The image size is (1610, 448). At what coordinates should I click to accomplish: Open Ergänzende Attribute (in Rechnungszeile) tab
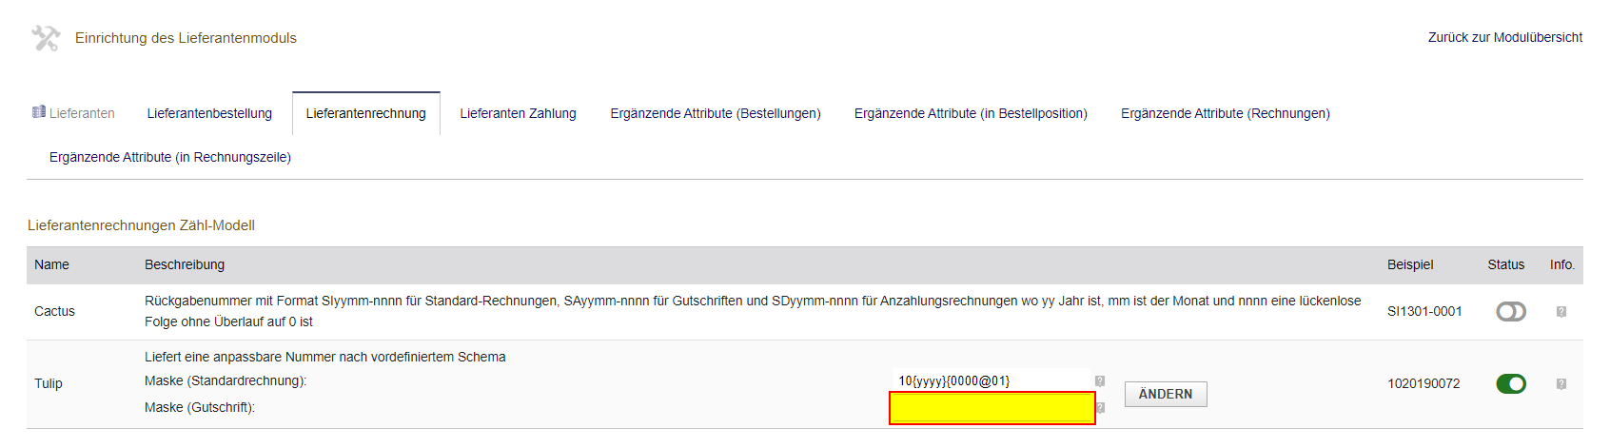(170, 157)
